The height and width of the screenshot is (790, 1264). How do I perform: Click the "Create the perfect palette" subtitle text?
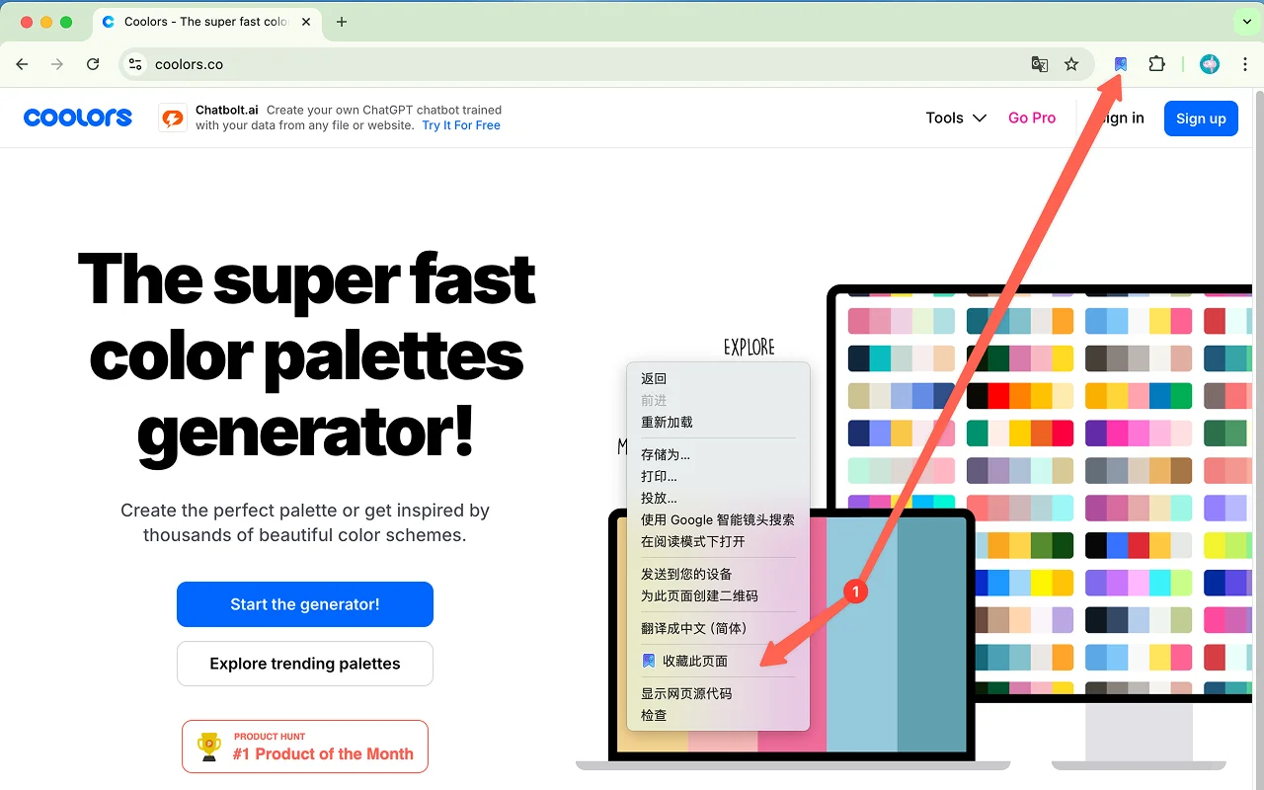(x=305, y=523)
